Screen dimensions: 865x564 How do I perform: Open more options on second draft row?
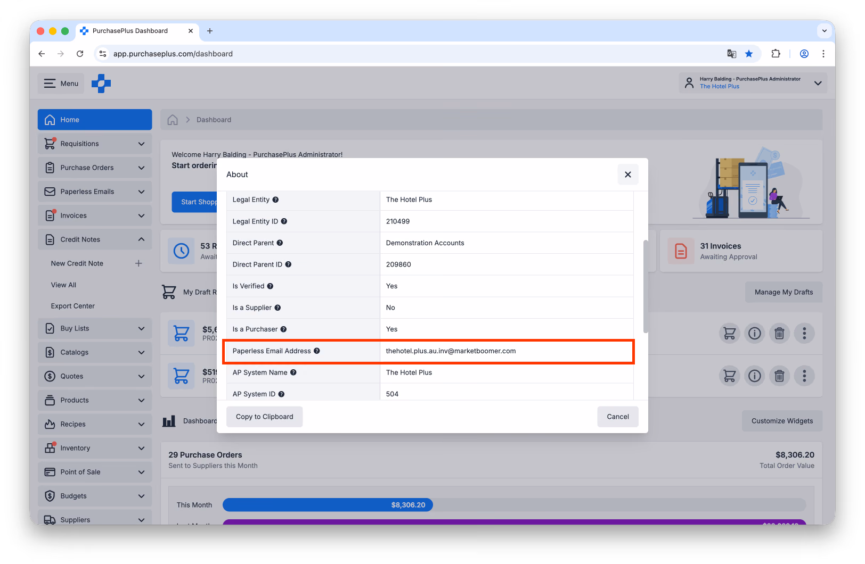804,376
